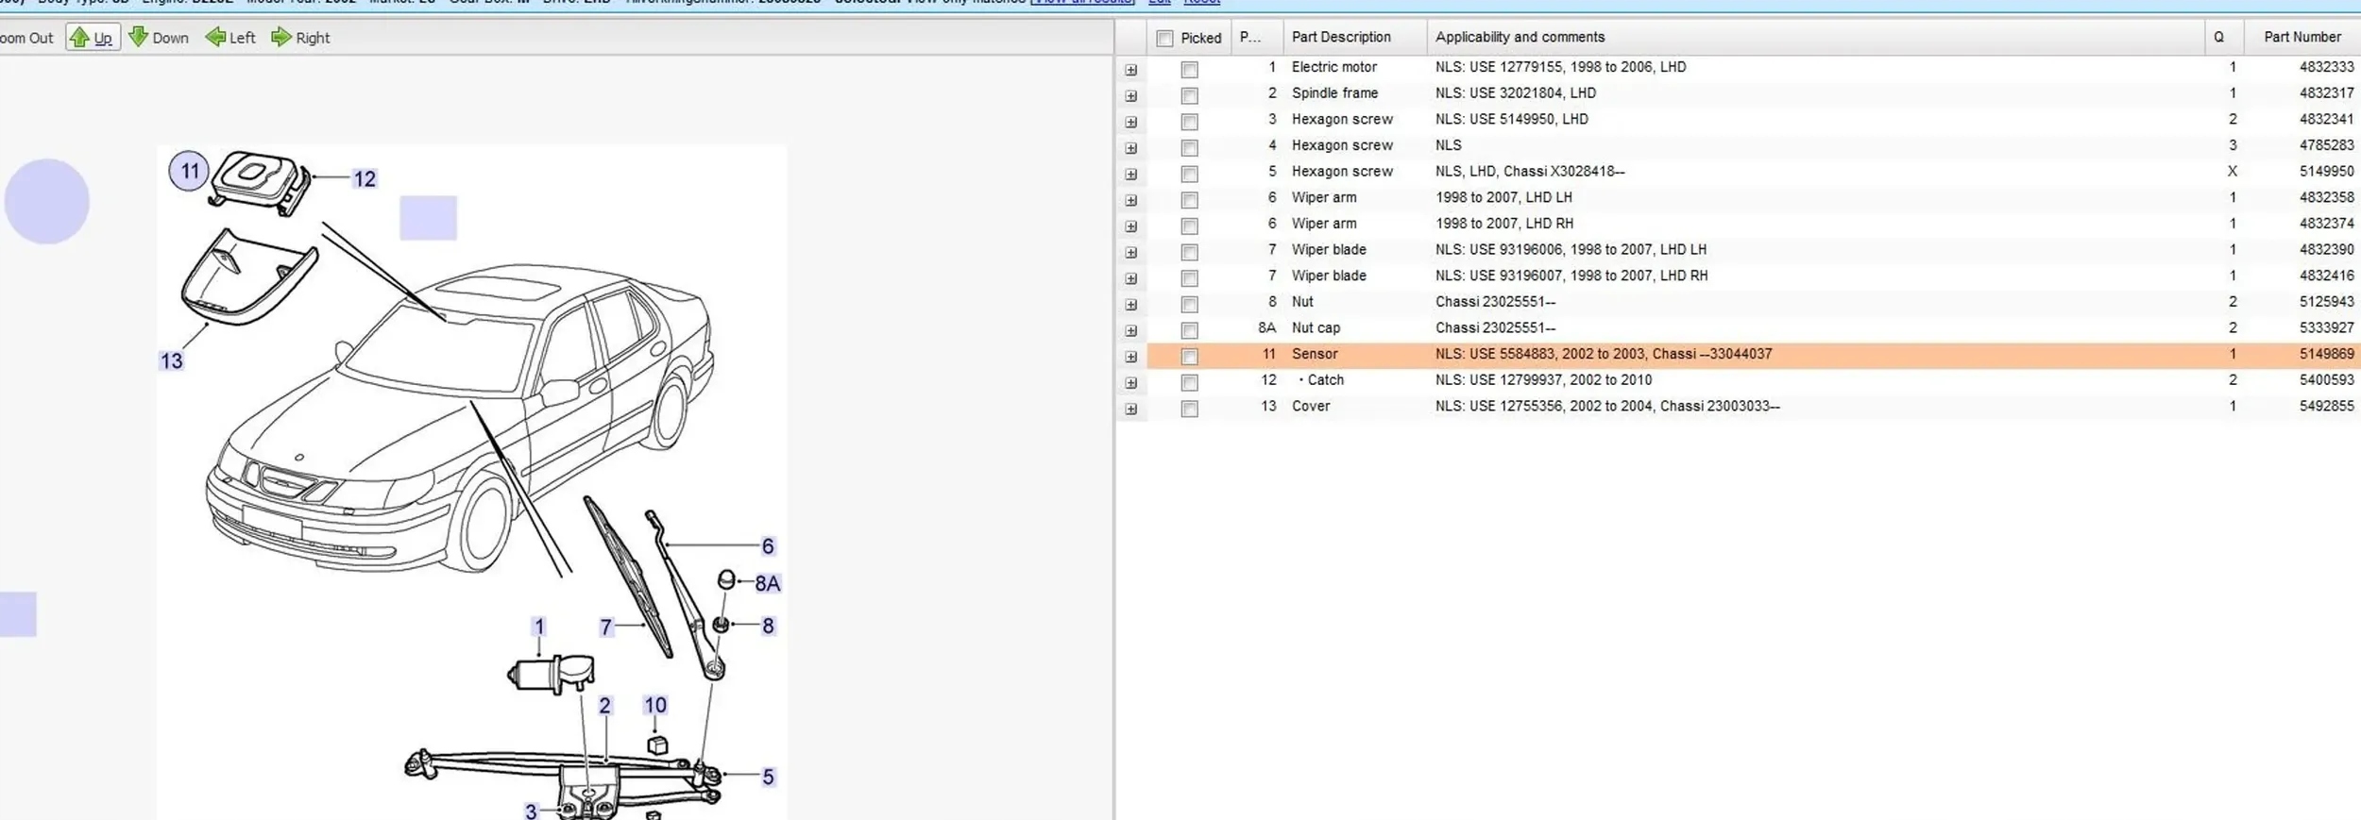This screenshot has height=820, width=2361.
Task: Check the Spindle frame row checkbox
Action: click(1189, 96)
